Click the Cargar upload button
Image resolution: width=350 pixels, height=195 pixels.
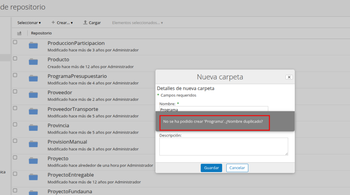pos(92,23)
